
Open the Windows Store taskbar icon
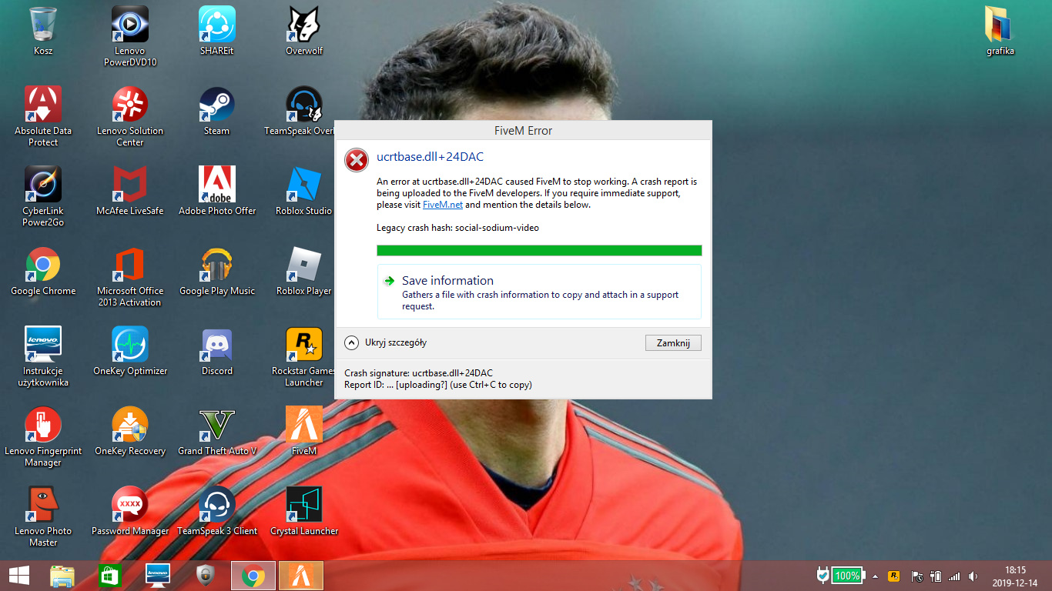[x=110, y=576]
